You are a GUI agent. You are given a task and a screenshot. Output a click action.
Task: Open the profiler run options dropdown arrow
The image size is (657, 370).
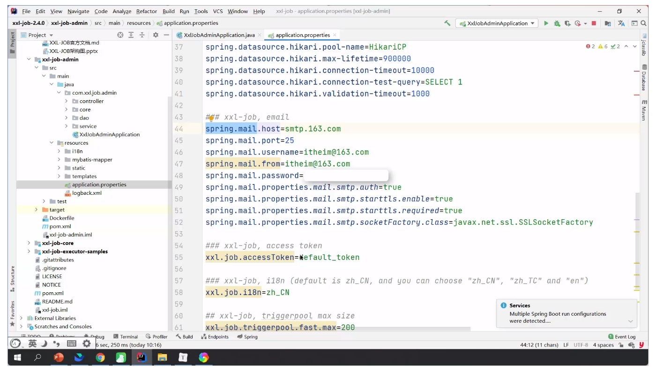click(585, 23)
